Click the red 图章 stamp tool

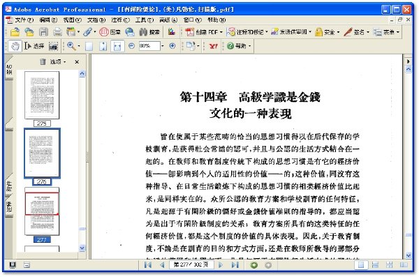110,32
